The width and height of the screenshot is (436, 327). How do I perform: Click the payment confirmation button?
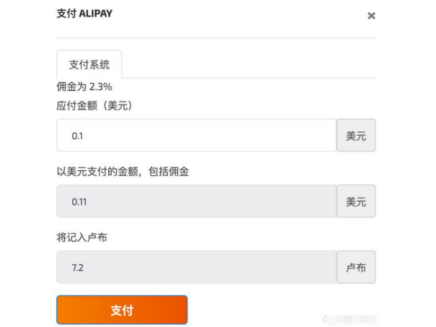pos(122,309)
